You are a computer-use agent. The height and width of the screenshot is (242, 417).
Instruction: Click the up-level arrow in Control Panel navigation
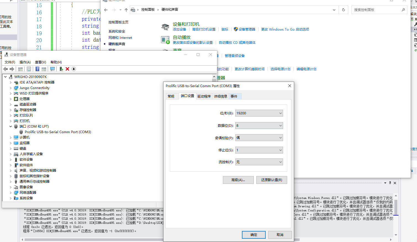126,10
